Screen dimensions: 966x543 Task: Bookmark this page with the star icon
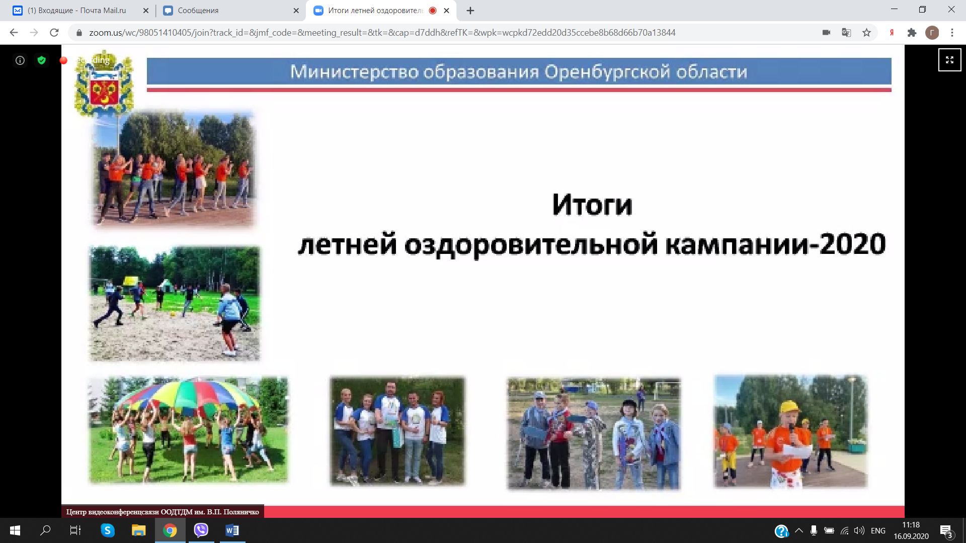pos(866,33)
